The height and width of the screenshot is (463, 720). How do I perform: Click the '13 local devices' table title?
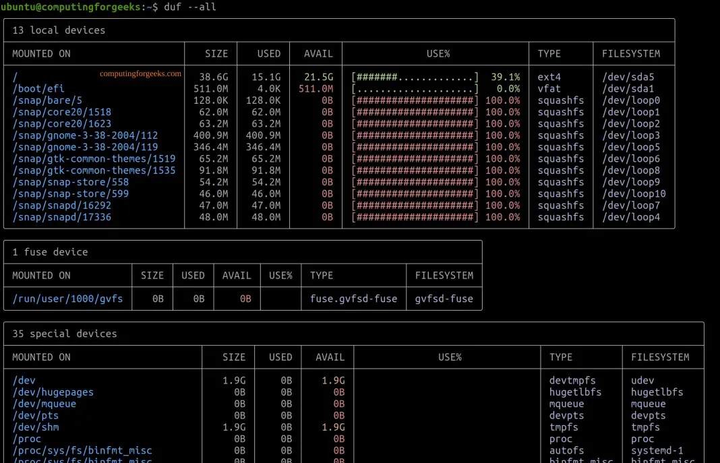click(59, 30)
